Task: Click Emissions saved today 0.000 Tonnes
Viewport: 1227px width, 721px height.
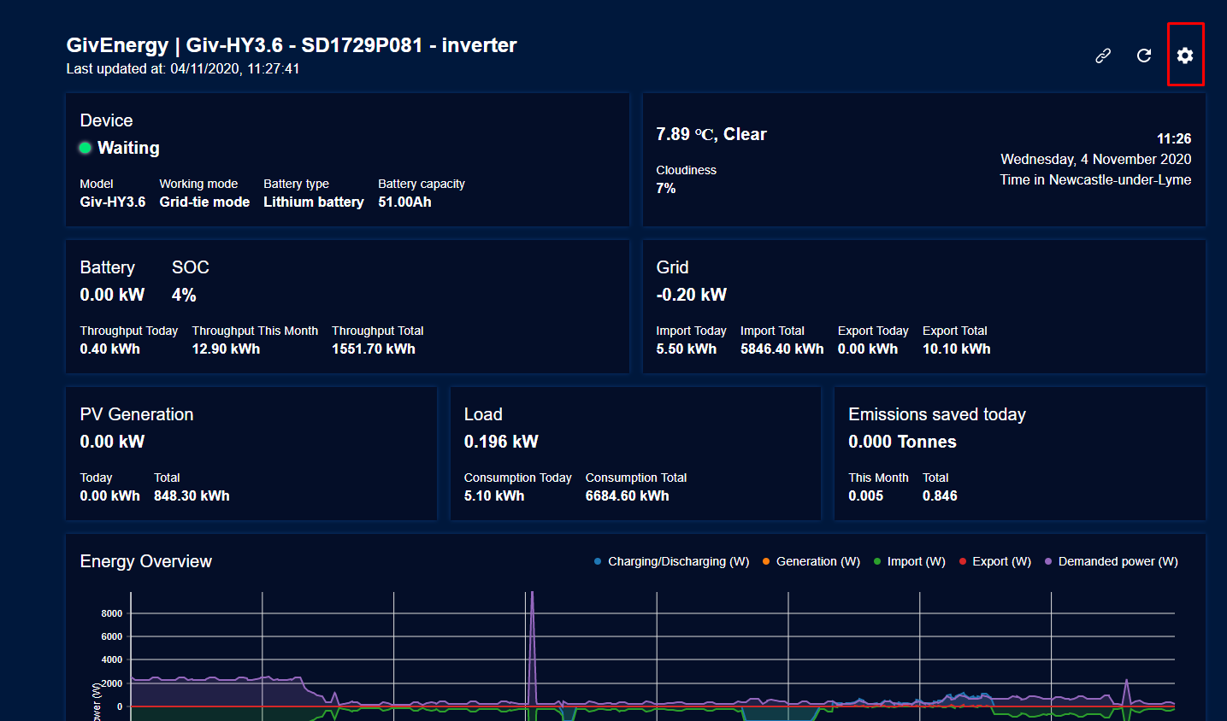Action: [x=902, y=442]
